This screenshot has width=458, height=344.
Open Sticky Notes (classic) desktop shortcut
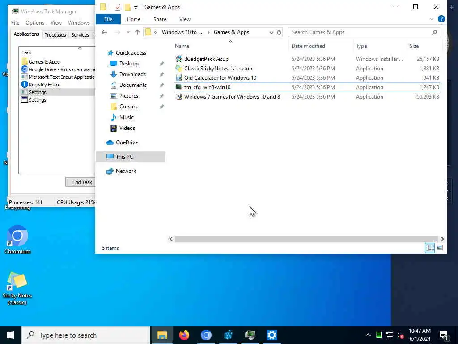click(x=17, y=288)
